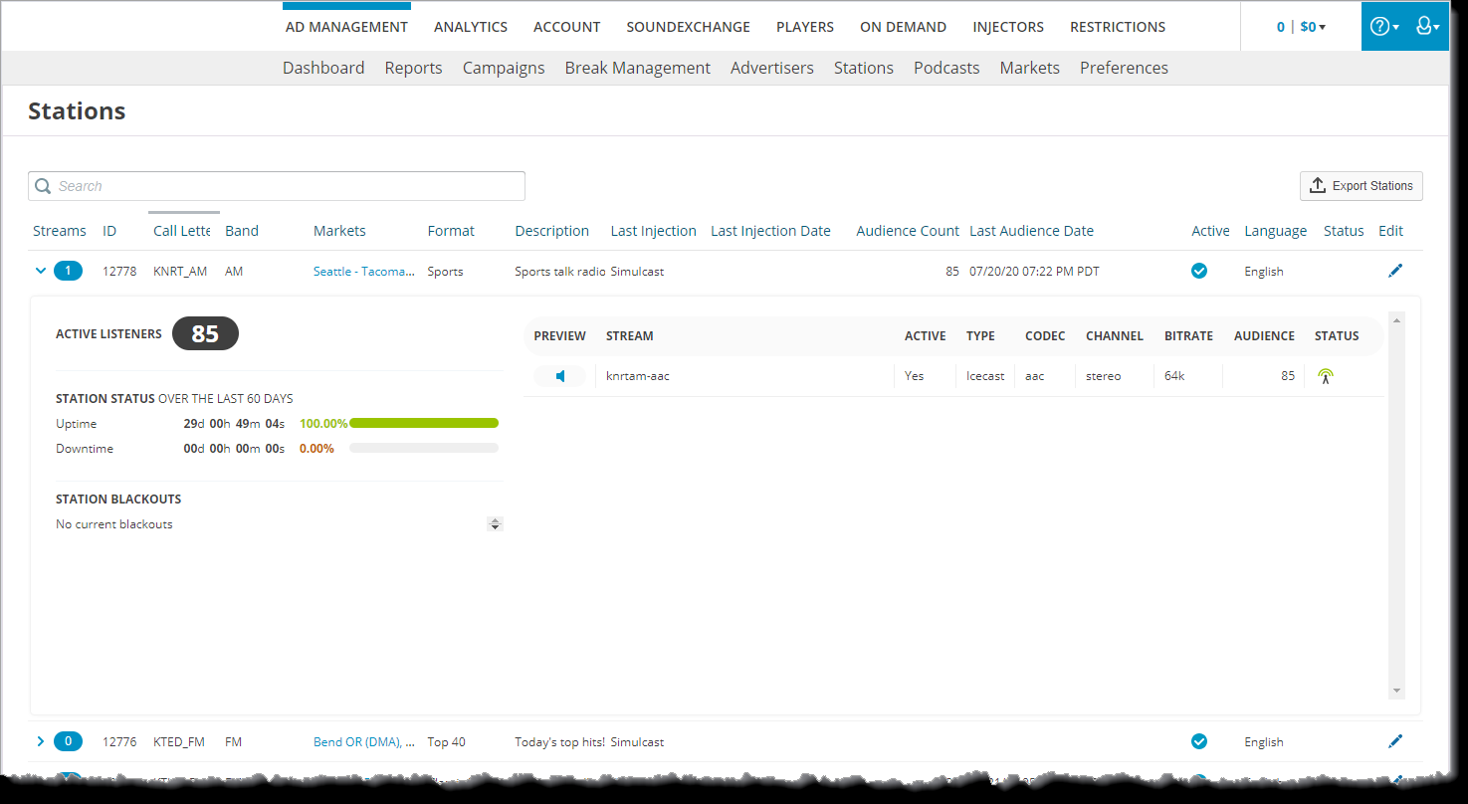
Task: Edit station KTED_FM with pencil icon
Action: (1395, 741)
